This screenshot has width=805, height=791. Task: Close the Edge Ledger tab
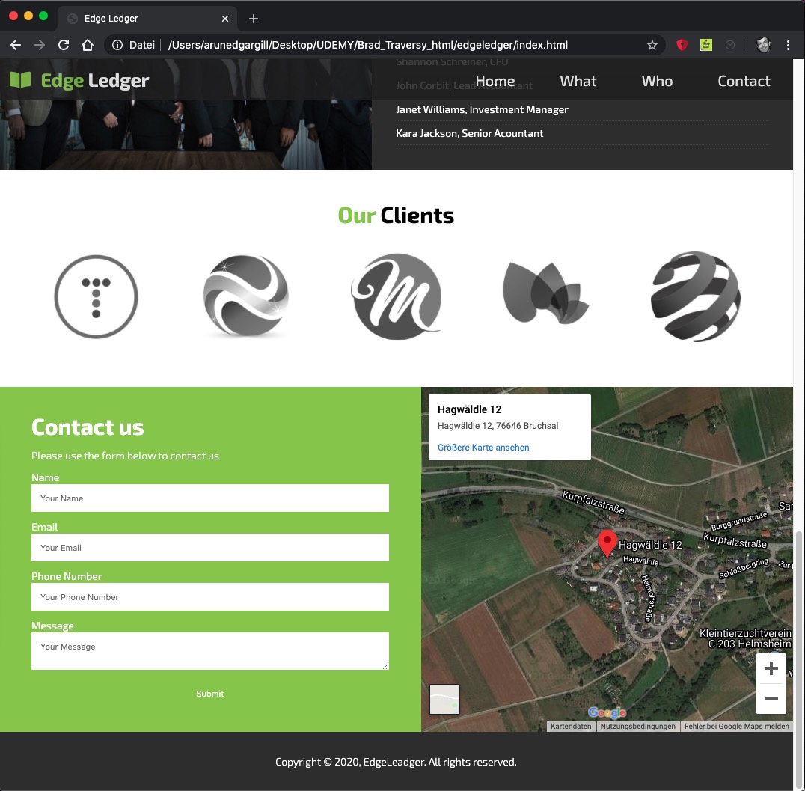point(225,19)
